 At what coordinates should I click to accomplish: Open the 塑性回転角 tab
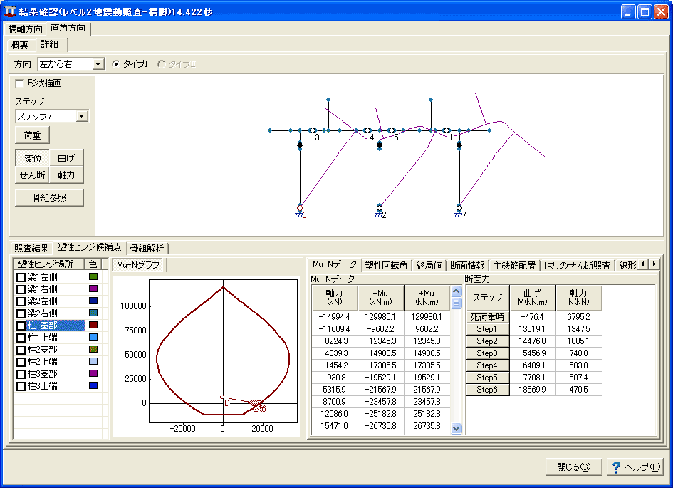coord(386,266)
